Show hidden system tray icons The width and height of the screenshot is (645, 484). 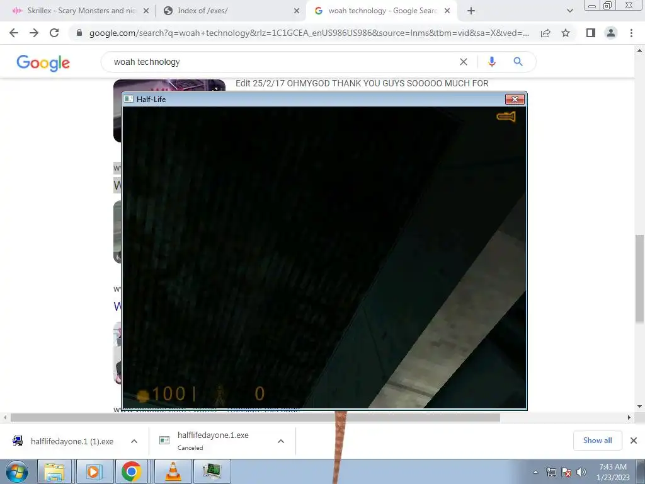point(535,472)
